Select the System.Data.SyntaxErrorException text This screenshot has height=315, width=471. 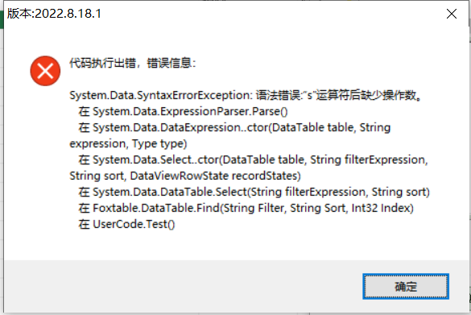coord(161,96)
